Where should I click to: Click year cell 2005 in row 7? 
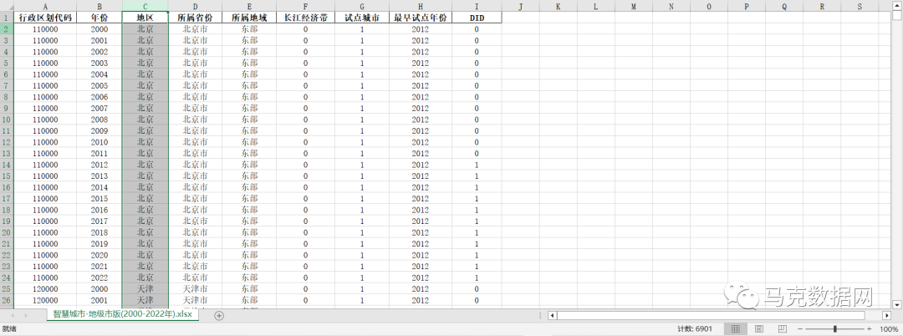[x=99, y=85]
